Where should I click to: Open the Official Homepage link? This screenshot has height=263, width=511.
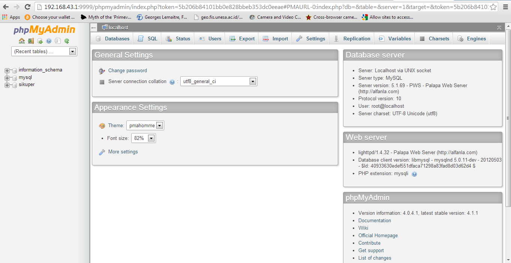(x=378, y=236)
